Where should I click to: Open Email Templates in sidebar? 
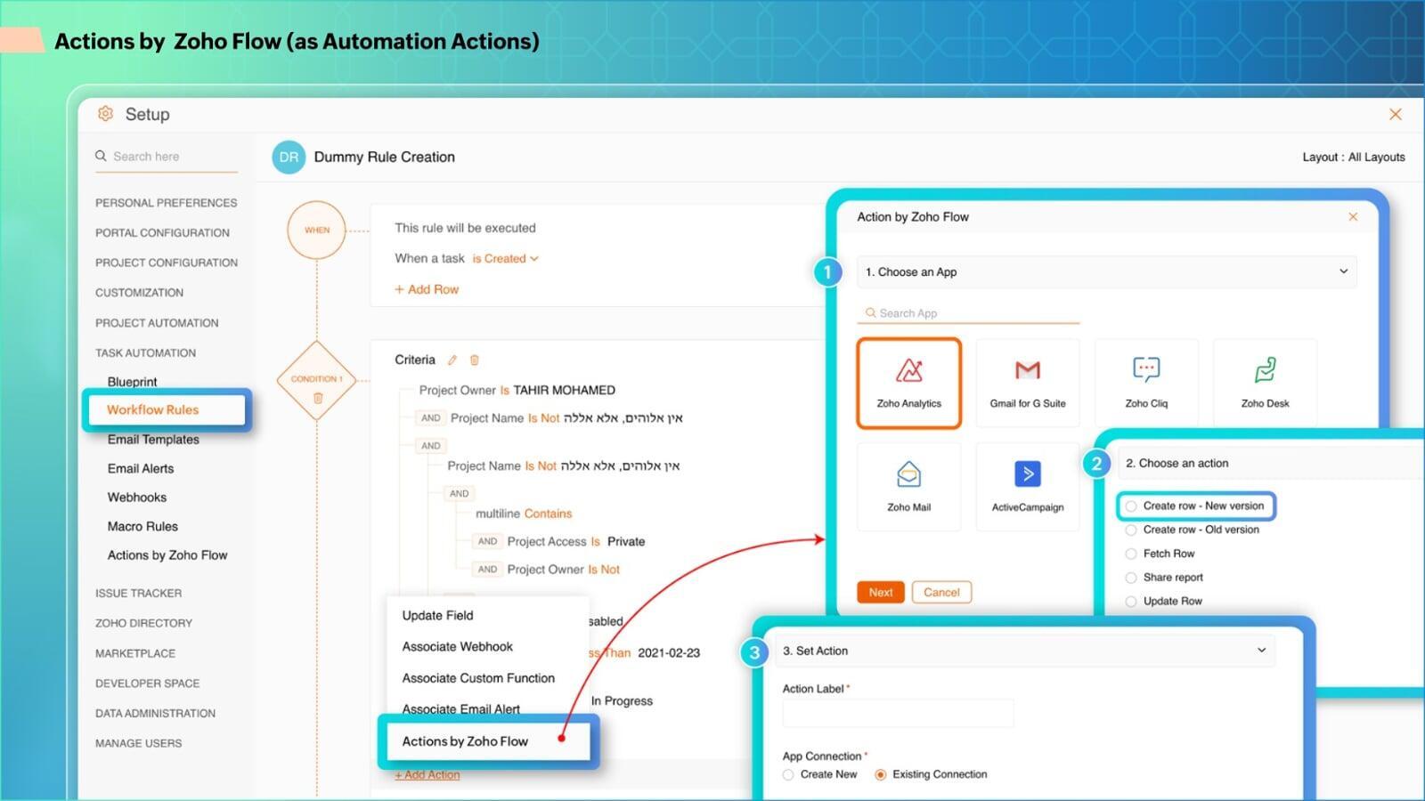tap(153, 440)
